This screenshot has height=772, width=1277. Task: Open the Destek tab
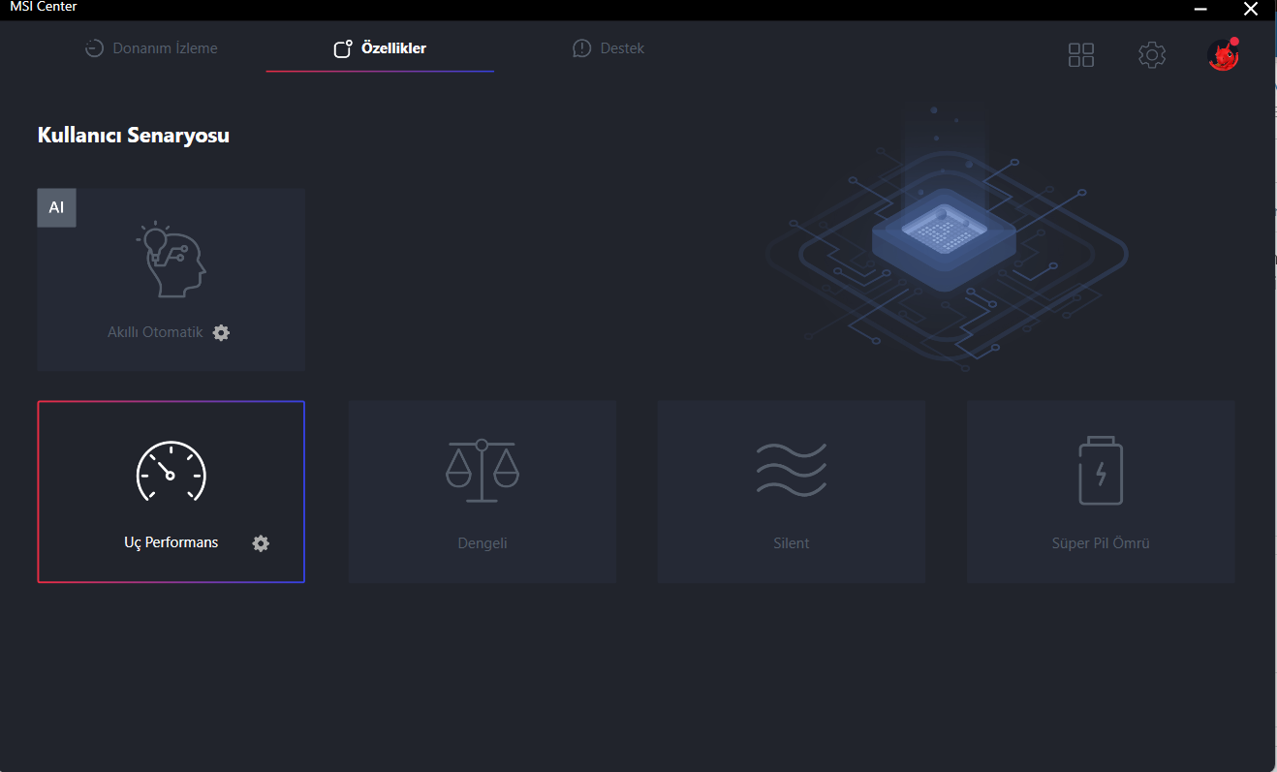(x=608, y=48)
